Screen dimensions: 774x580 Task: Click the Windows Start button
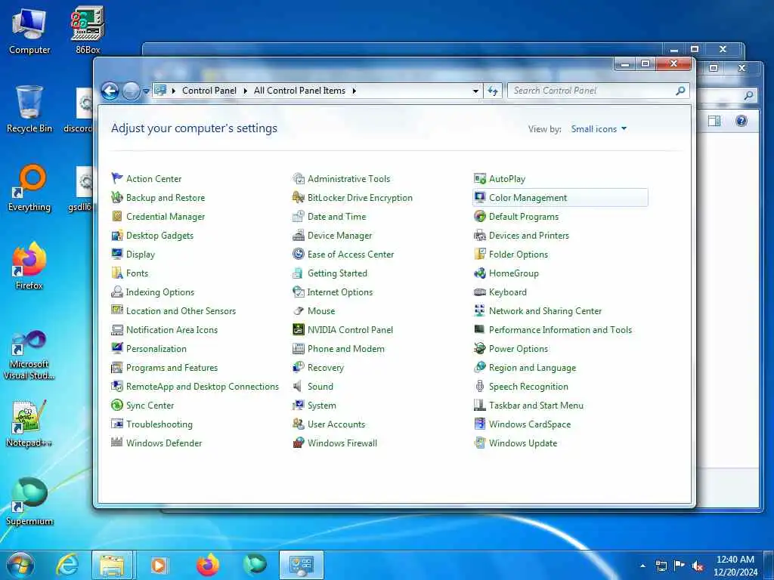(x=20, y=565)
